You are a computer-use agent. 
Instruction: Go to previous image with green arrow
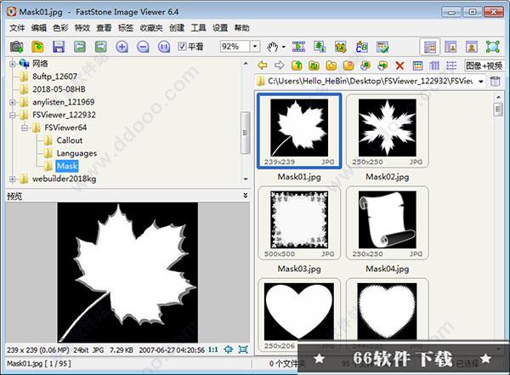(x=80, y=47)
